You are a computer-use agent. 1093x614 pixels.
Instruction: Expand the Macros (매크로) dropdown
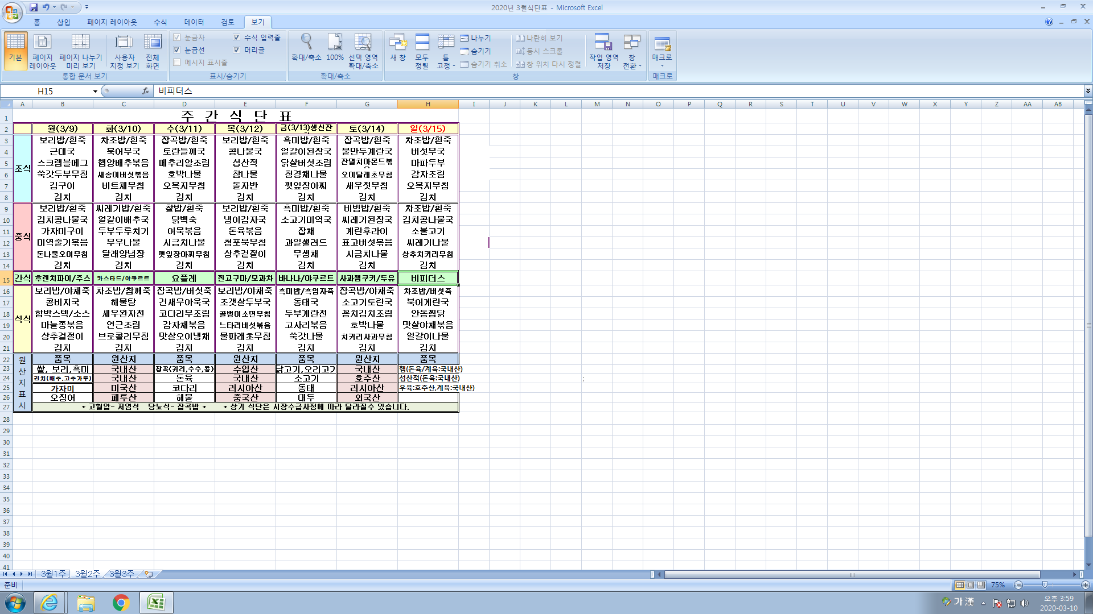(x=662, y=65)
